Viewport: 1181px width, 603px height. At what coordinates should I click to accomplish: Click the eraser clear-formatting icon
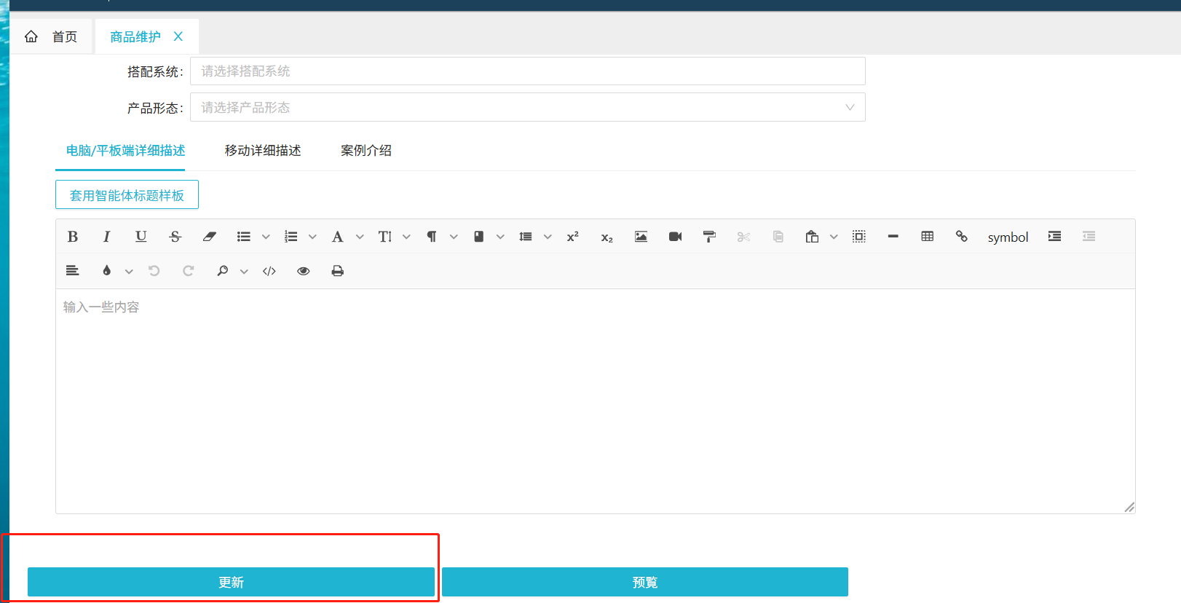click(210, 237)
